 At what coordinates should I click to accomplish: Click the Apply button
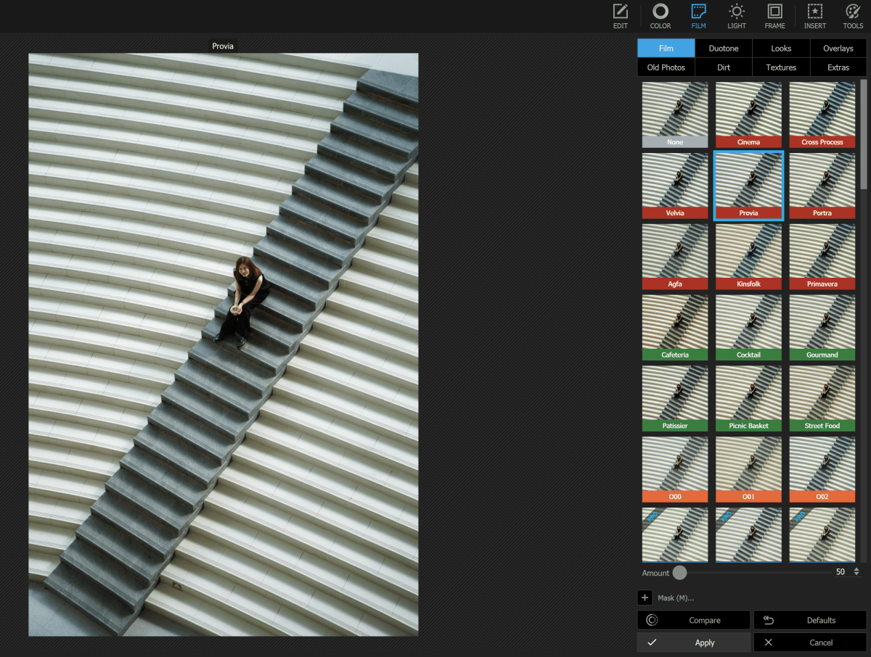694,642
